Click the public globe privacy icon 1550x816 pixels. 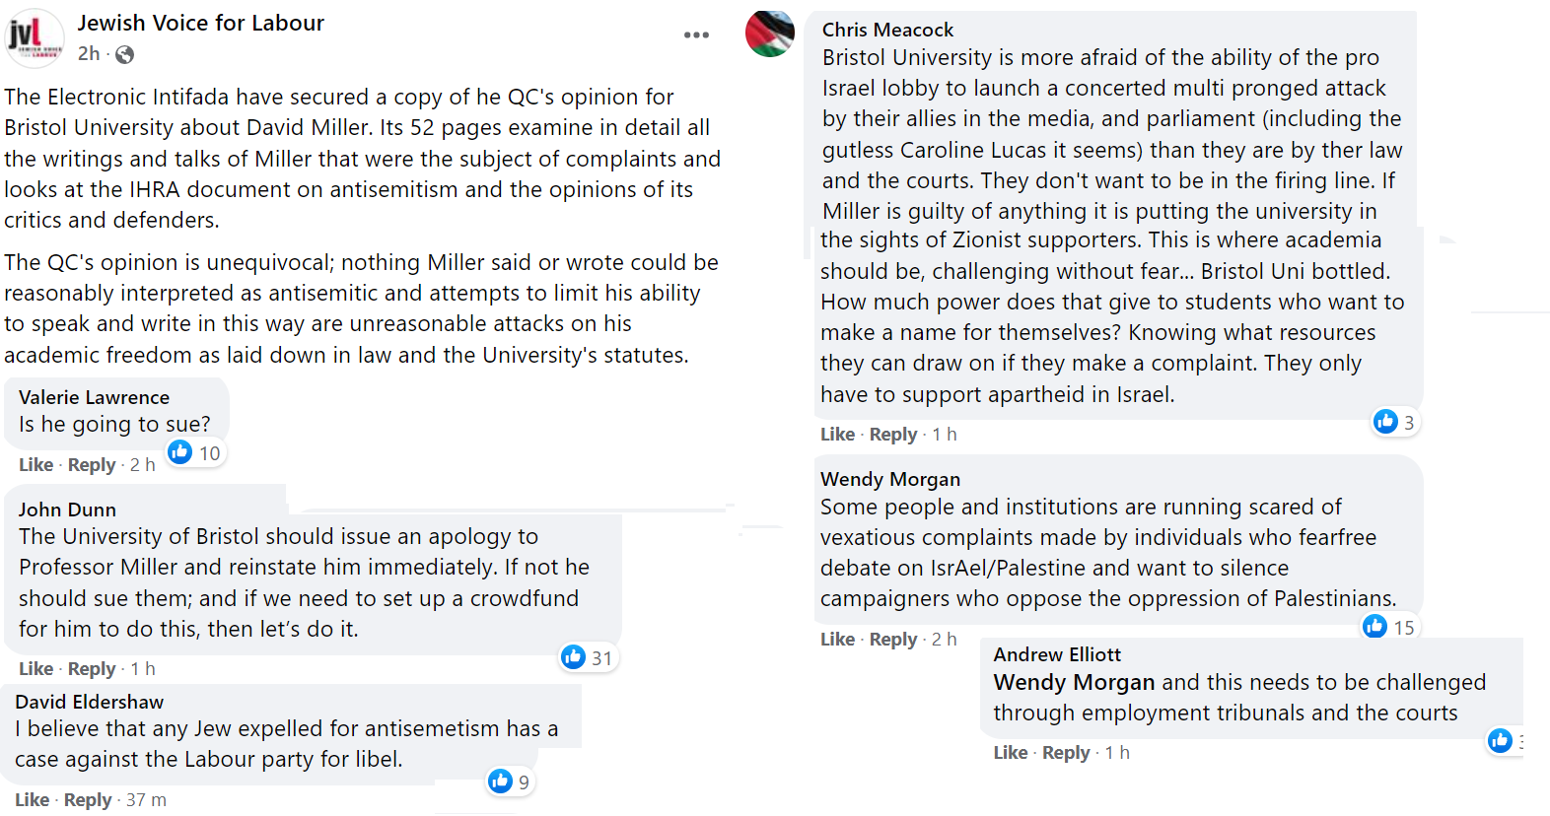tap(124, 55)
